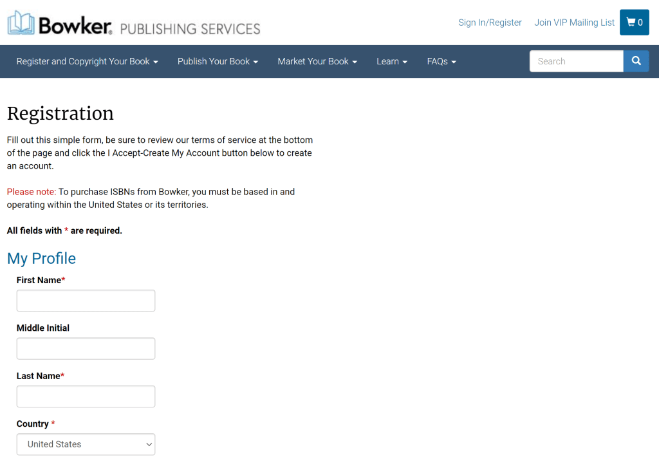Open Register and Copyright Your Book menu
This screenshot has width=659, height=457.
point(87,61)
